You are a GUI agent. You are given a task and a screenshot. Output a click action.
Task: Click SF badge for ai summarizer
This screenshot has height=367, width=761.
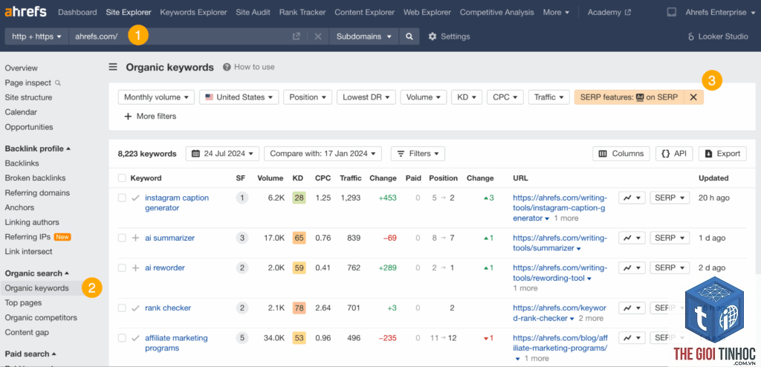[x=242, y=238]
